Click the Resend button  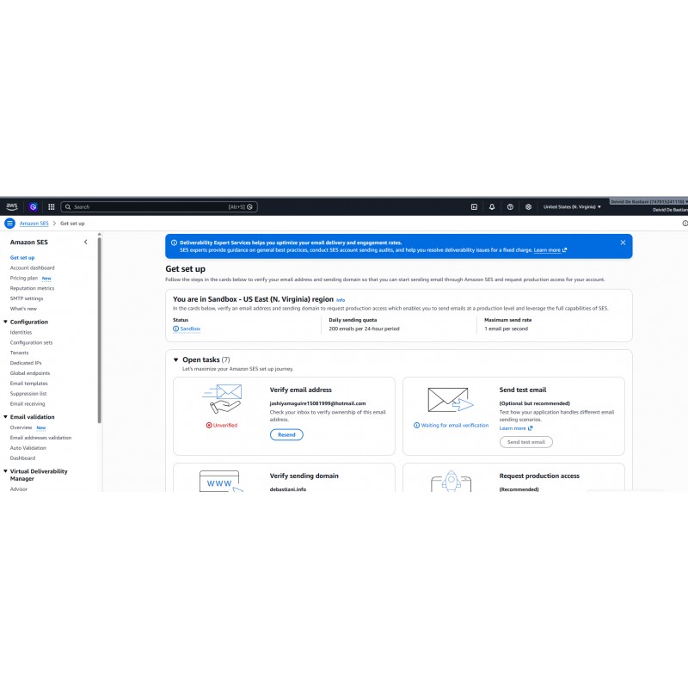pos(286,435)
